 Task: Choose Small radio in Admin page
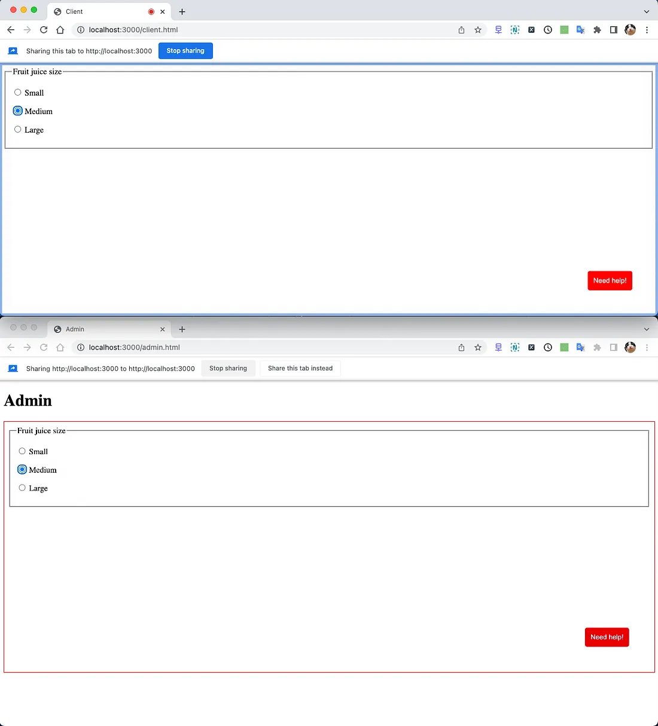coord(22,452)
